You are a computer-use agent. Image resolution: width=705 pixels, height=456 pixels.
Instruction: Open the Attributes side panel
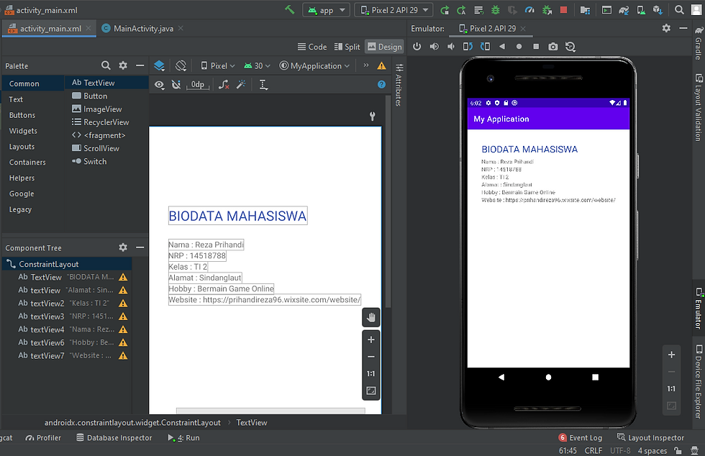(399, 85)
